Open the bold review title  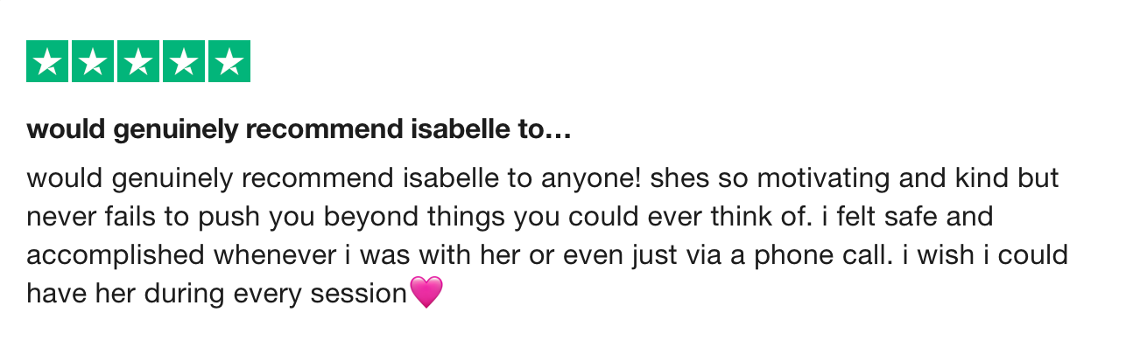[x=299, y=131]
